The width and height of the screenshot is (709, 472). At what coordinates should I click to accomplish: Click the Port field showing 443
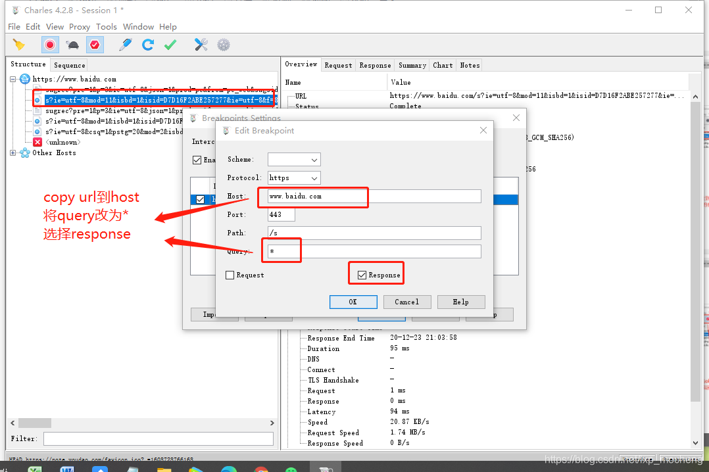coord(281,215)
